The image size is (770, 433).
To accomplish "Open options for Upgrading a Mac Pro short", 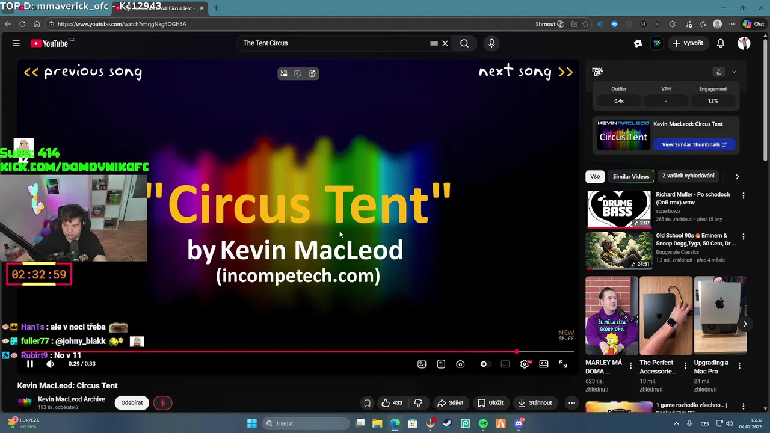I will (739, 366).
